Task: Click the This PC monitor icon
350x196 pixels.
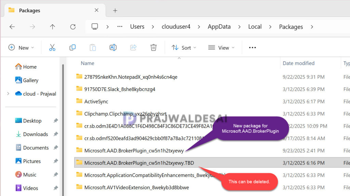Action: tap(95, 27)
